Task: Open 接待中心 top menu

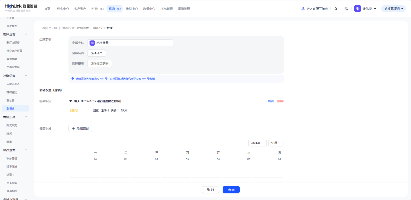Action: click(132, 9)
